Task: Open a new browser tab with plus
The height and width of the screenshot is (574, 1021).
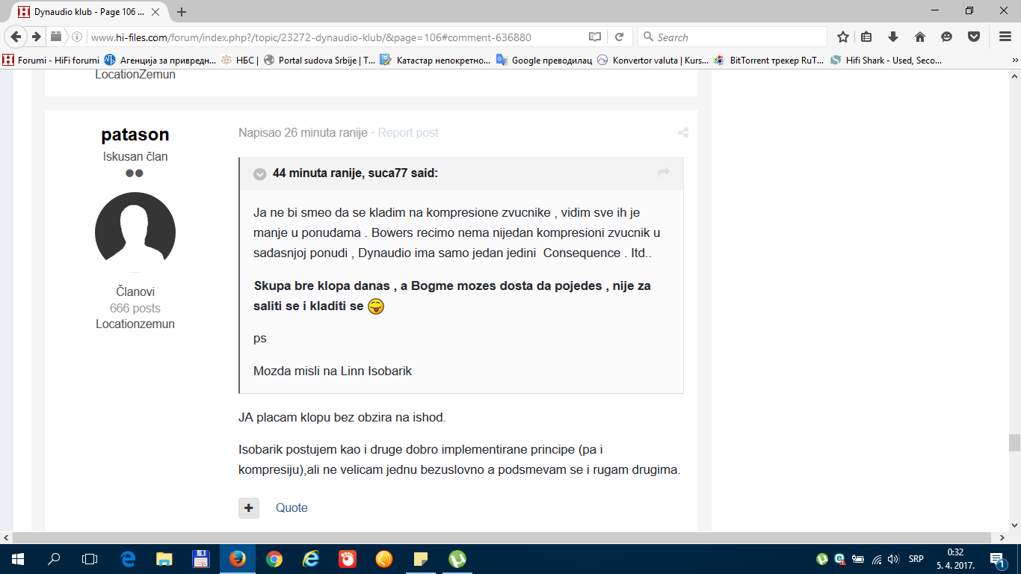Action: tap(182, 12)
